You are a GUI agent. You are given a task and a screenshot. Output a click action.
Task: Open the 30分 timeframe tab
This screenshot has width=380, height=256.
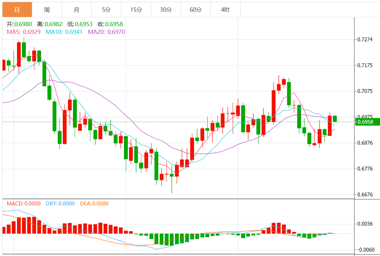click(166, 10)
